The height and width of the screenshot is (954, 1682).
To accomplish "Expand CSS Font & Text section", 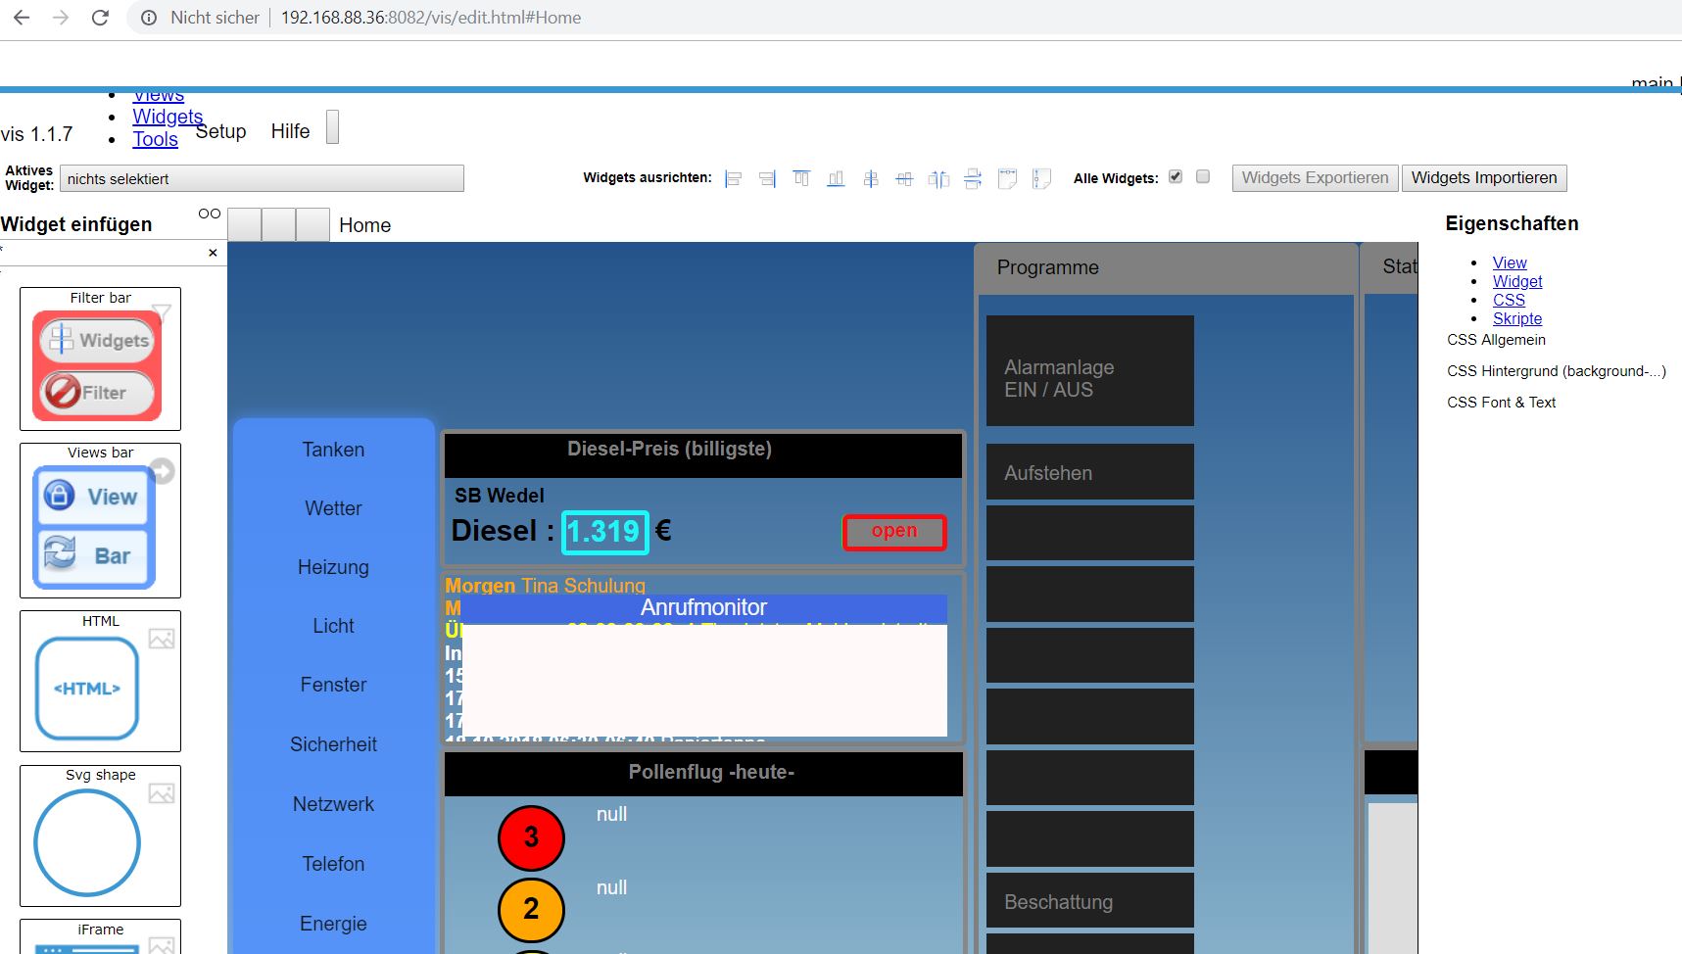I will tap(1501, 403).
